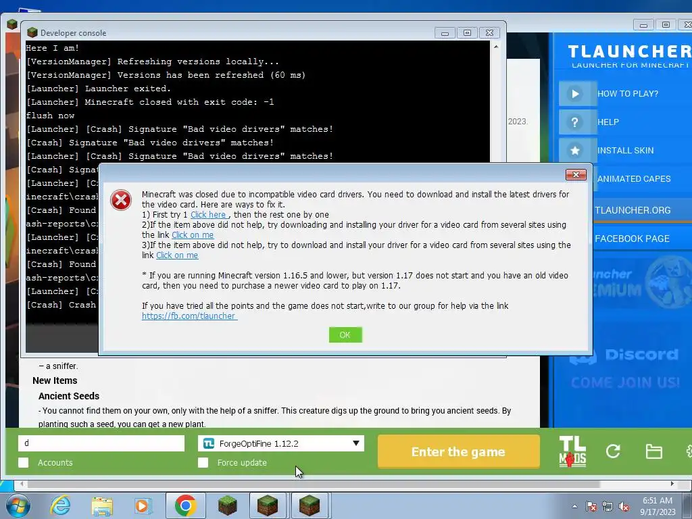
Task: Click the username input field
Action: pyautogui.click(x=101, y=443)
